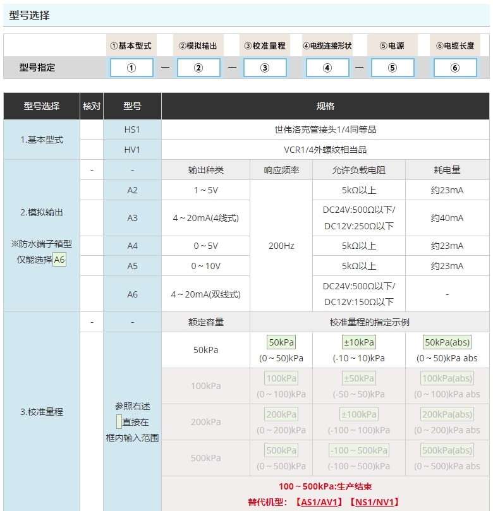Click the 50kPa example box

281,342
